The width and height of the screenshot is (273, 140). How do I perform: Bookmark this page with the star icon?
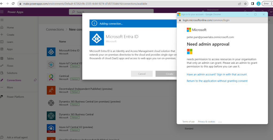(x=245, y=4)
